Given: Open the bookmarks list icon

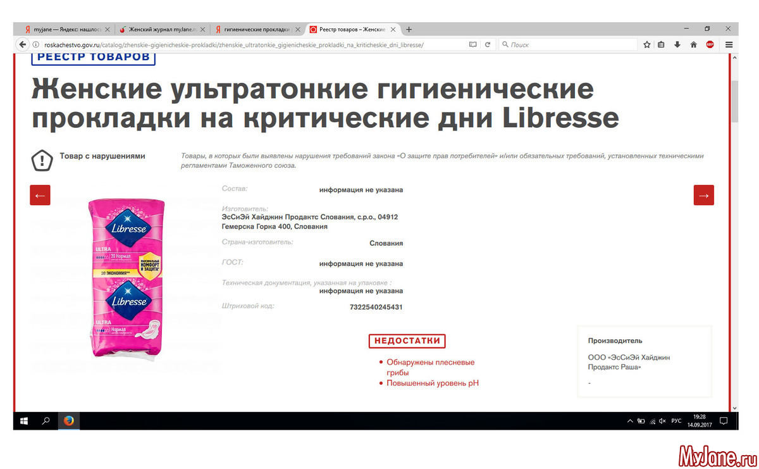Looking at the screenshot, I should coord(661,45).
